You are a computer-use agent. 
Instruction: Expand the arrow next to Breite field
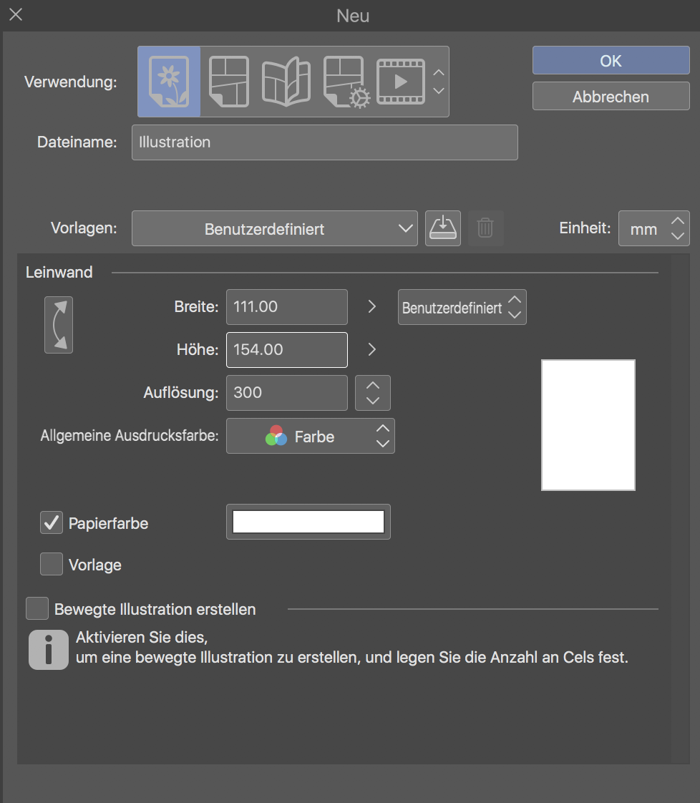(372, 307)
